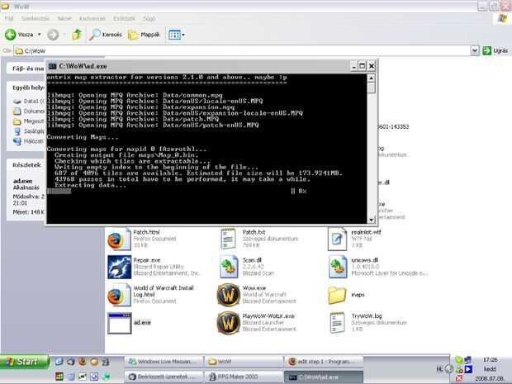The height and width of the screenshot is (384, 512).
Task: Go up one folder level
Action: 77,35
